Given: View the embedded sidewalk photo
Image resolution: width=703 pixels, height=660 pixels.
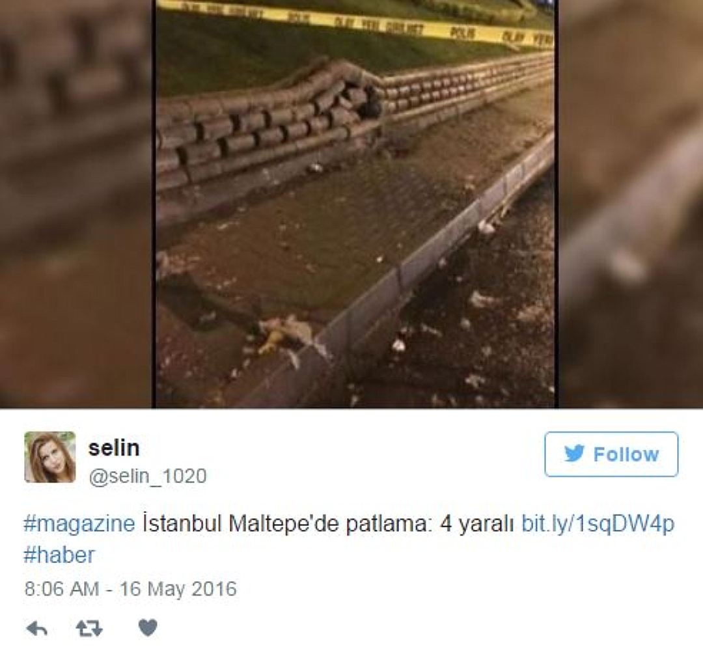Looking at the screenshot, I should [x=355, y=204].
